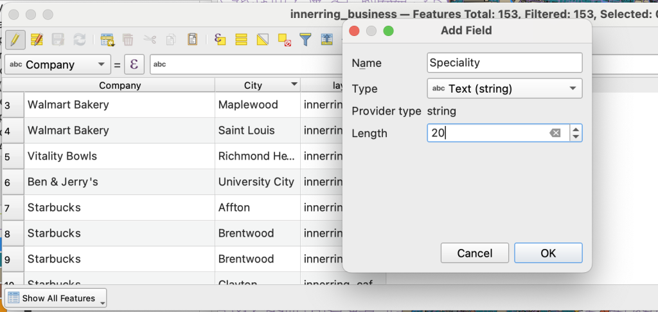The image size is (658, 312).
Task: Click the Name field containing Speciality
Action: coord(504,63)
